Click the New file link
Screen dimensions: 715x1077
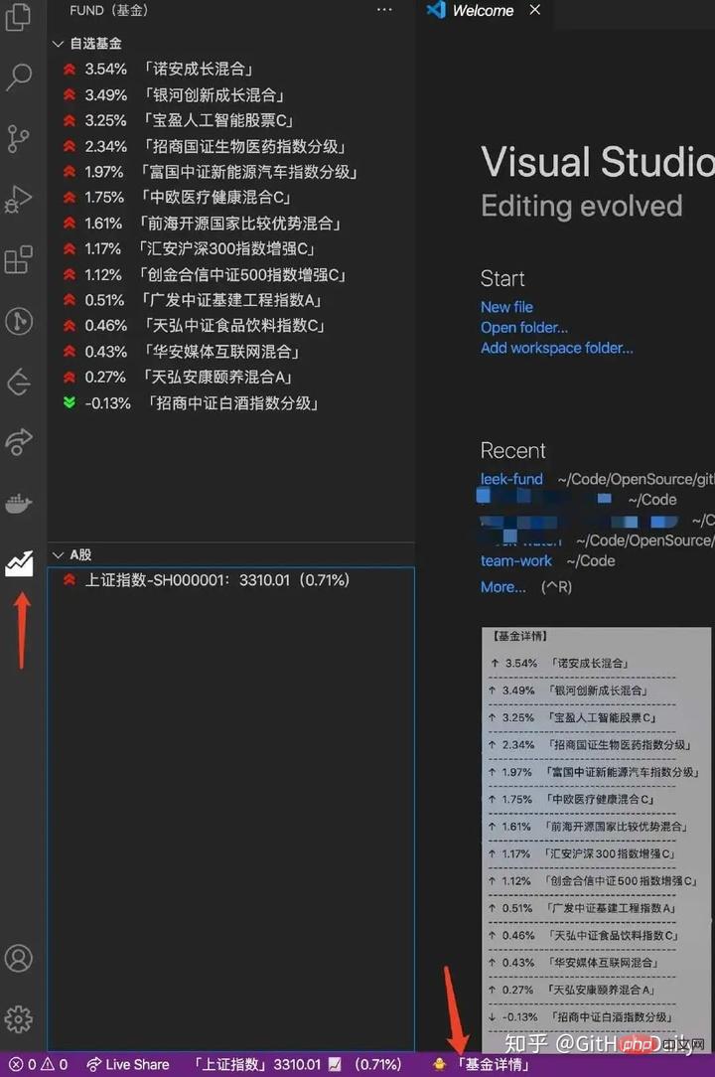[x=506, y=307]
